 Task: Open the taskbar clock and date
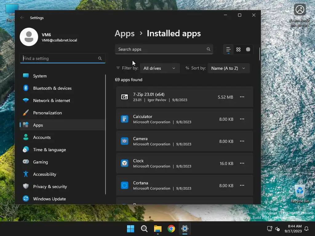pyautogui.click(x=293, y=229)
